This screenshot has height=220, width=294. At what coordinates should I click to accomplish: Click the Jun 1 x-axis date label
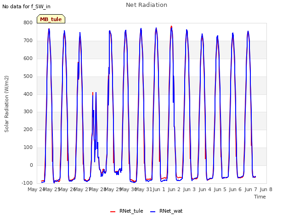(x=159, y=189)
